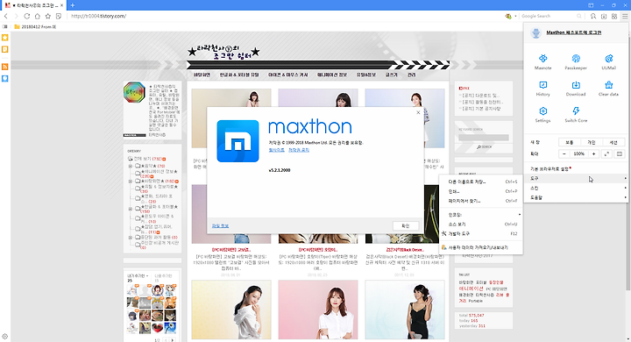Screen dimensions: 631x342
Task: Select 사용자 데이터 가져오기/내보내기 entry
Action: 481,247
